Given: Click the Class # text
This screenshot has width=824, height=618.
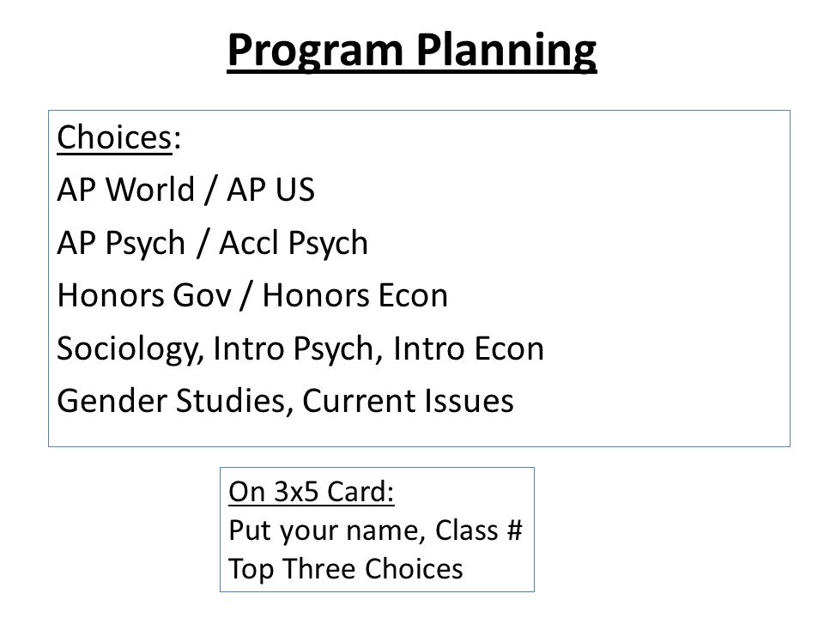Looking at the screenshot, I should tap(479, 530).
